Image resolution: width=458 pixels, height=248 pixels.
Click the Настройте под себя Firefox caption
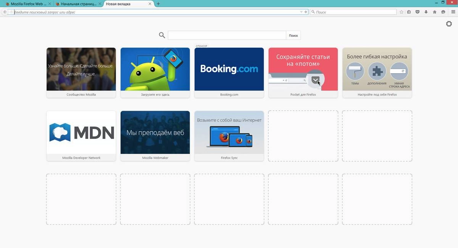pyautogui.click(x=377, y=95)
